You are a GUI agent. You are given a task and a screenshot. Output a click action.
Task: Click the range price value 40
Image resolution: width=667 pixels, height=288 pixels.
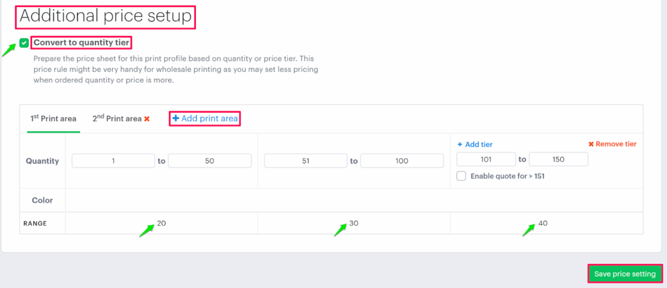click(543, 223)
